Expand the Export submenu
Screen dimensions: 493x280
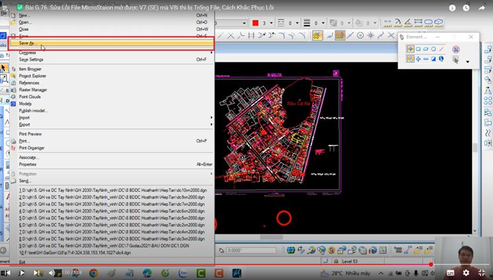point(24,124)
